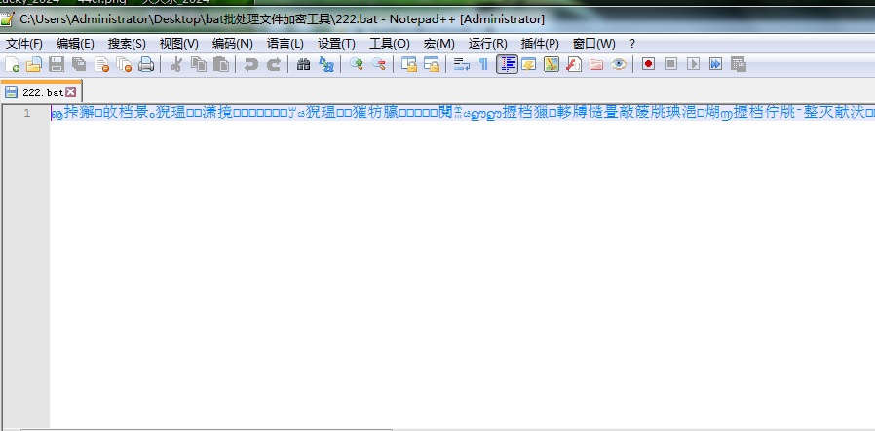Click the Zoom In magnifier icon
Screen dimensions: 875x431
click(x=356, y=64)
